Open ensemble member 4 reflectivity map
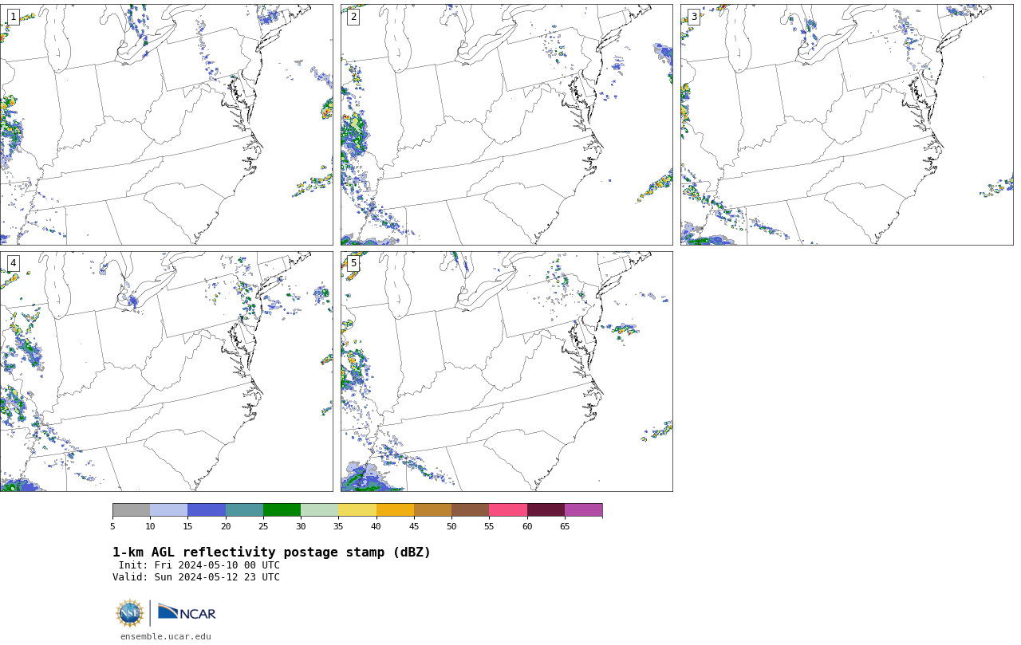The image size is (1021, 645). [166, 372]
